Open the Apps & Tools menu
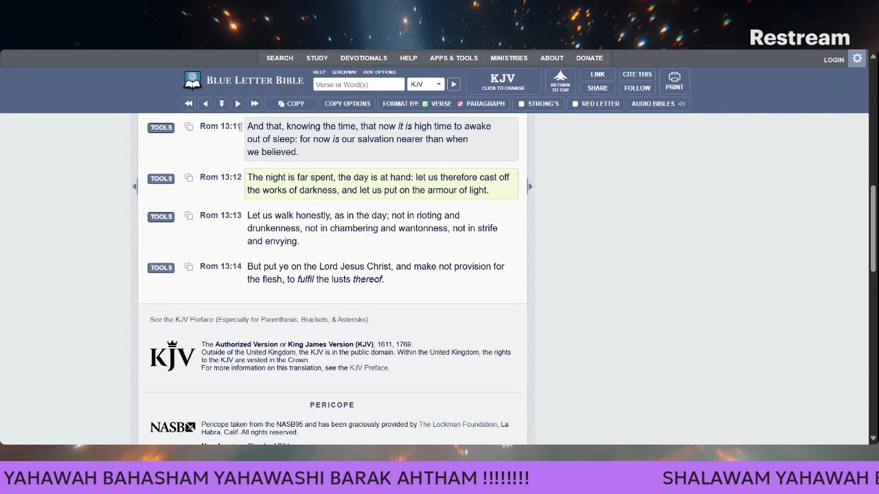 point(454,58)
